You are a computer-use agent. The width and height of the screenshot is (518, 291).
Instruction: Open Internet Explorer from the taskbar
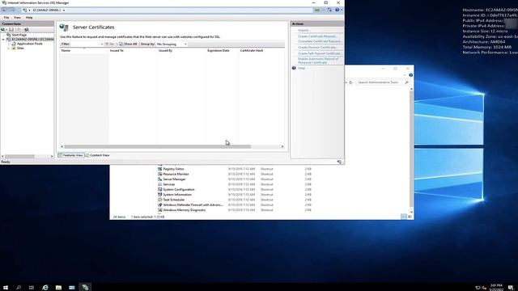point(45,288)
